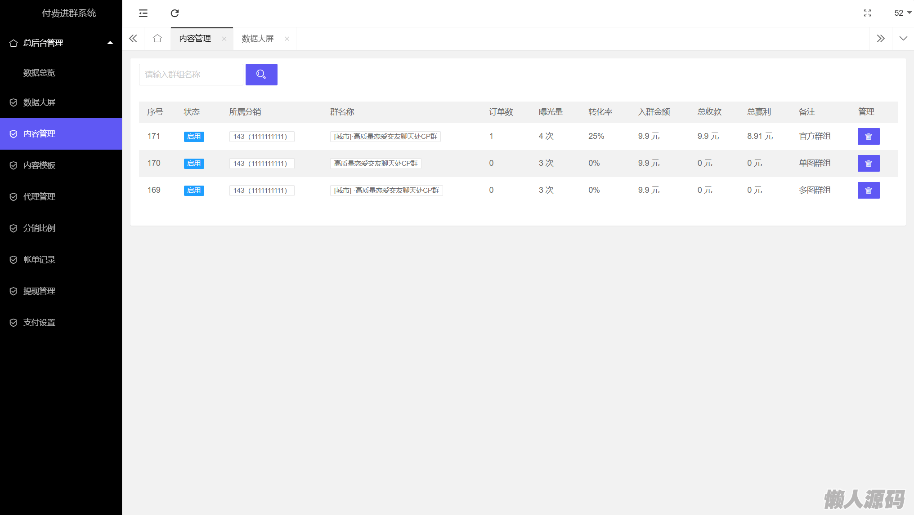Delete row 171 with the trash icon
The width and height of the screenshot is (914, 515).
point(869,137)
